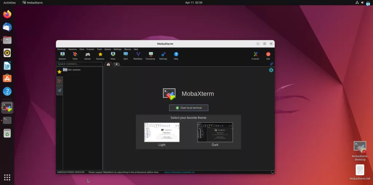Click the UNREGISTERED VERSION status text
This screenshot has height=185, width=373.
tap(71, 172)
